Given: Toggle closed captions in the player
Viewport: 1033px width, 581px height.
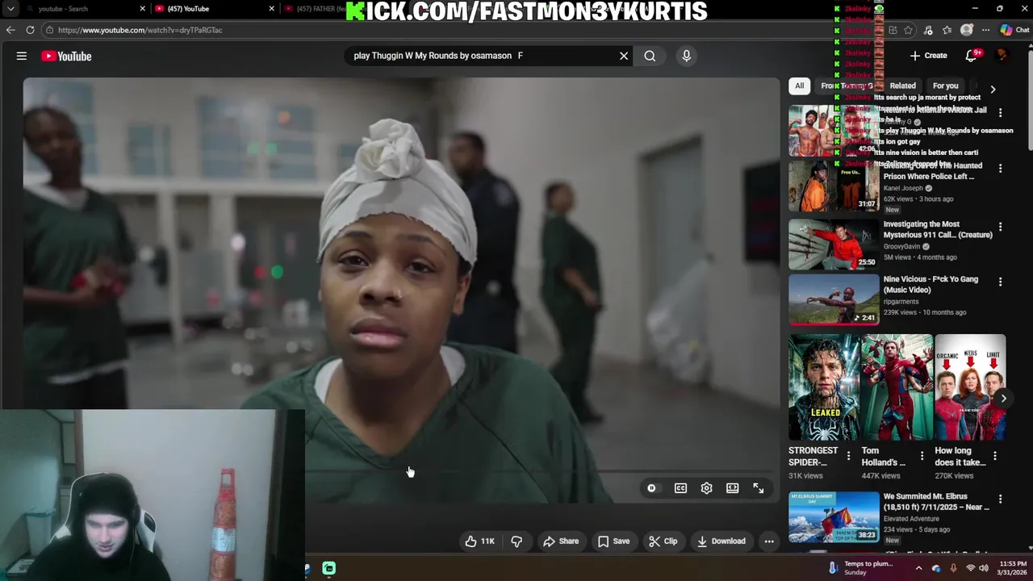Looking at the screenshot, I should tap(680, 488).
